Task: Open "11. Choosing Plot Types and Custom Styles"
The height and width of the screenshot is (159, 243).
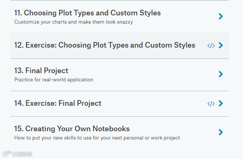Action: pyautogui.click(x=88, y=13)
